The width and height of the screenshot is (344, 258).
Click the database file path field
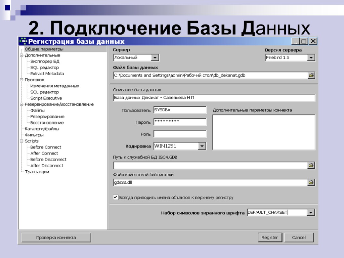[x=211, y=75]
